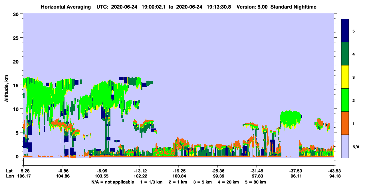Click the longitude value 100.84
Viewport: 371px width, 190px height.
[x=179, y=176]
